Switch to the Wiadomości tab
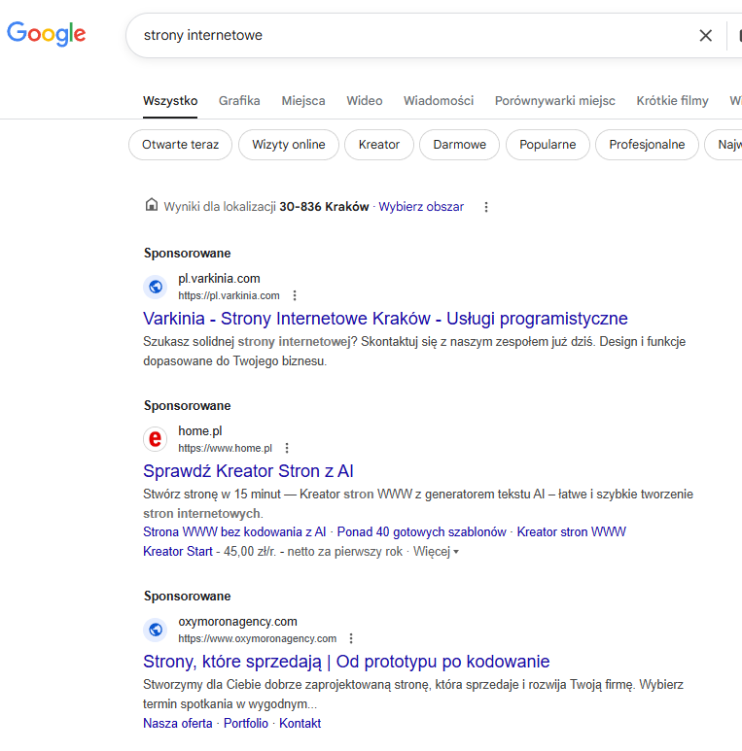The image size is (742, 751). click(x=439, y=101)
